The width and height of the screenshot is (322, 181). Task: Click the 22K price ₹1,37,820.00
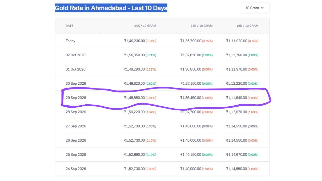coord(191,55)
